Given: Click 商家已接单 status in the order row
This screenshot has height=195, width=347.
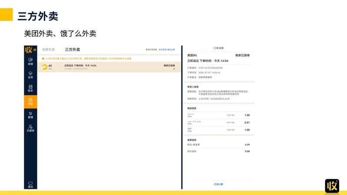Looking at the screenshot, I should (169, 66).
